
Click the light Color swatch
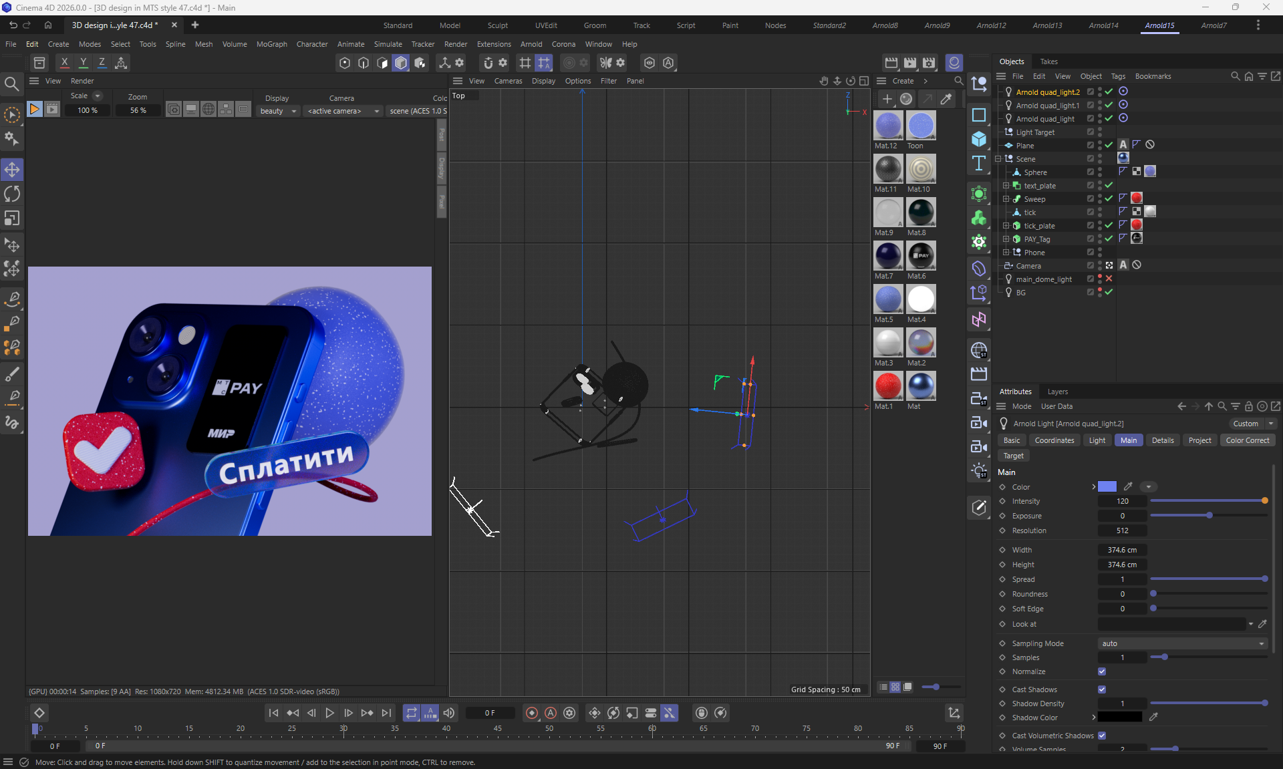[1107, 487]
